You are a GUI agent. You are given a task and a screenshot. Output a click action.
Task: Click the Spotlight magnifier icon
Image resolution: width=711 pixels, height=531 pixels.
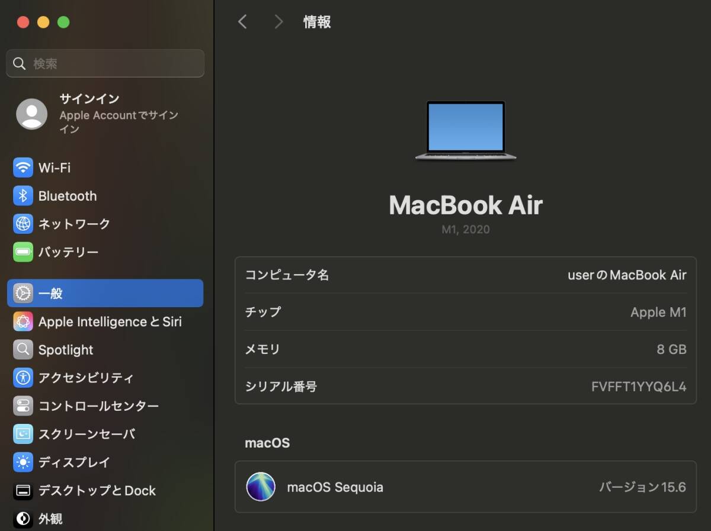pos(23,350)
